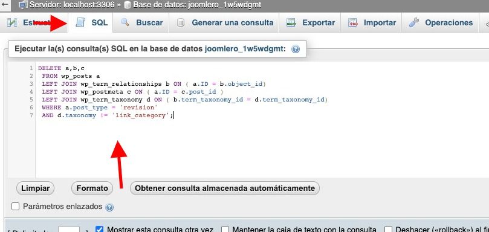Switch to the Generar una consulta tab
Screen dimensions: 489x232
coord(224,23)
